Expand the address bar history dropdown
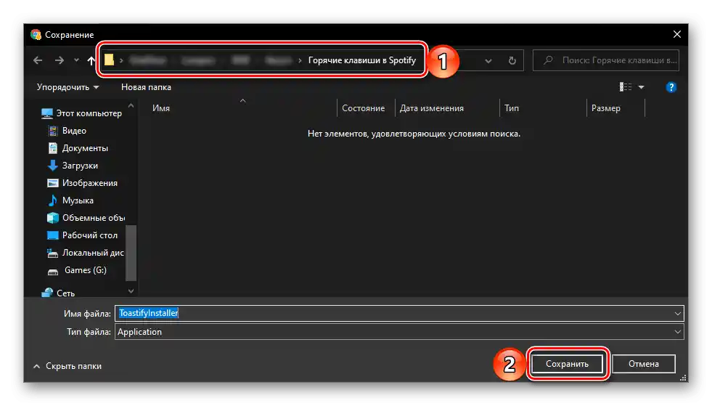This screenshot has height=406, width=712. pos(488,60)
